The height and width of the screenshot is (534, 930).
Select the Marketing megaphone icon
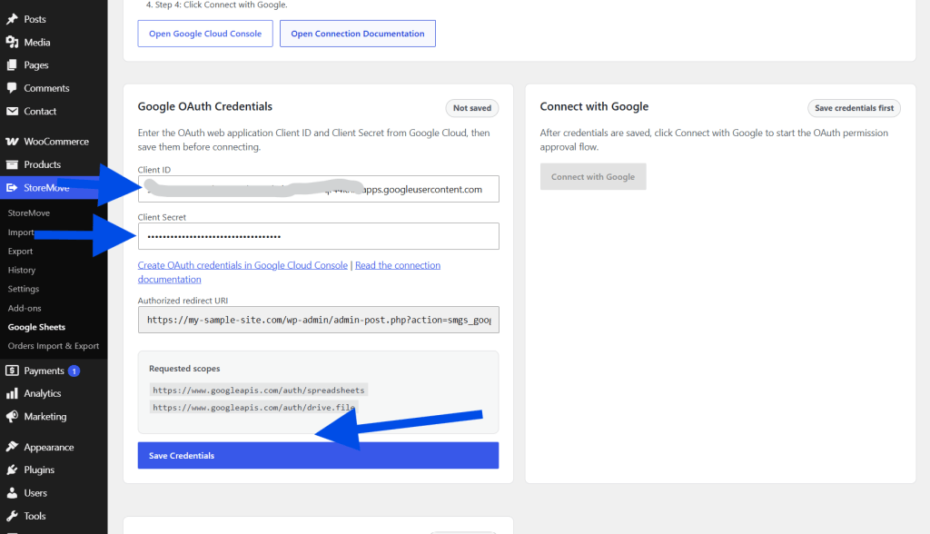point(12,417)
